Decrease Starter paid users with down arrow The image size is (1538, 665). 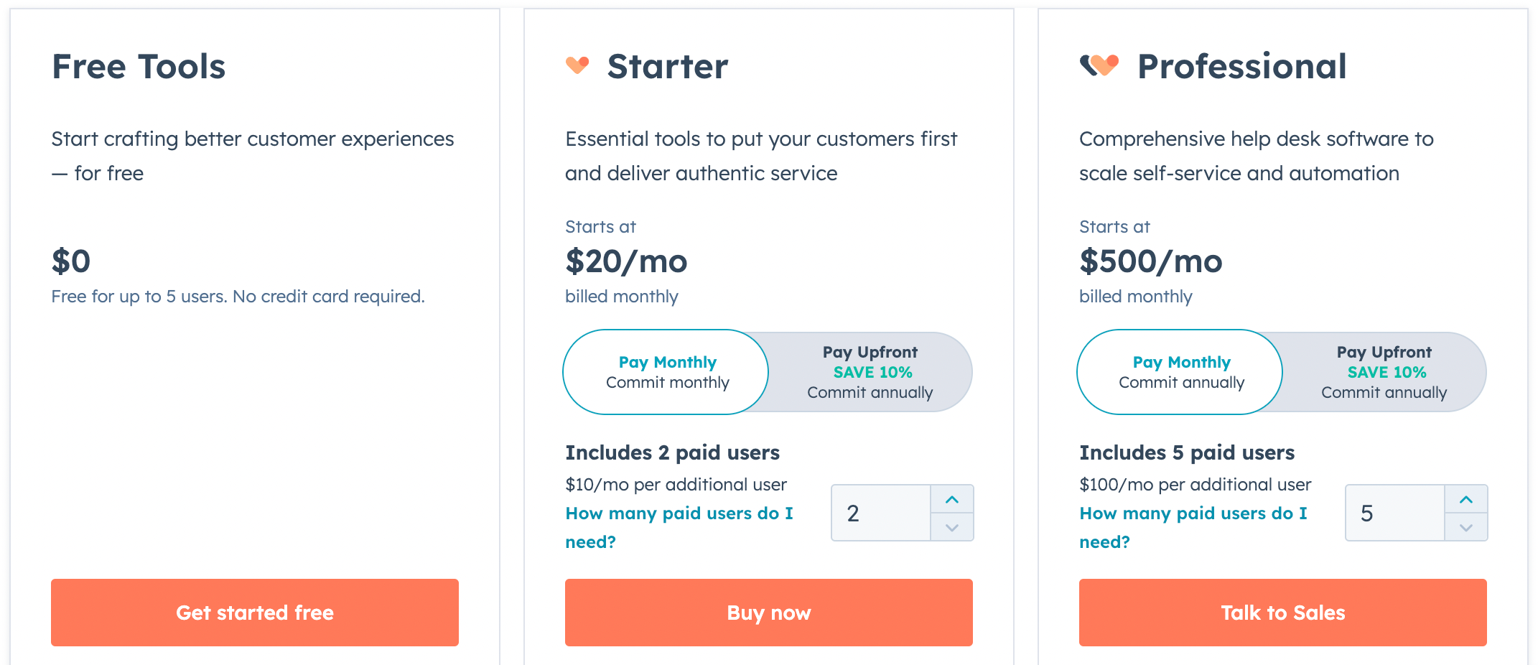tap(952, 527)
